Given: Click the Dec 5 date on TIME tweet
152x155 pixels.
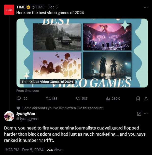Looking at the screenshot, I should coord(52,7).
